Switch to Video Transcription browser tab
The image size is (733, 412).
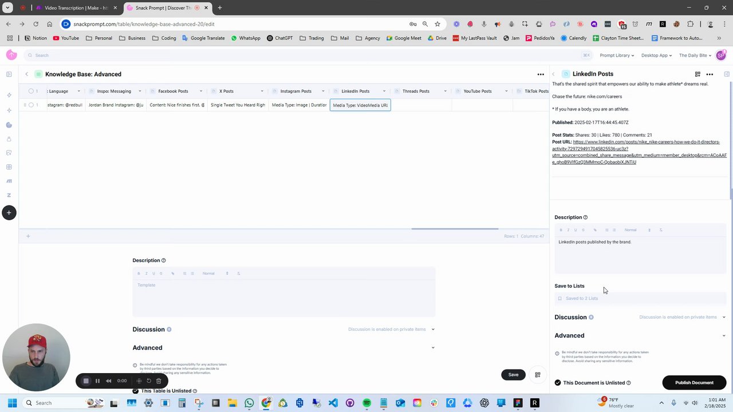click(76, 7)
